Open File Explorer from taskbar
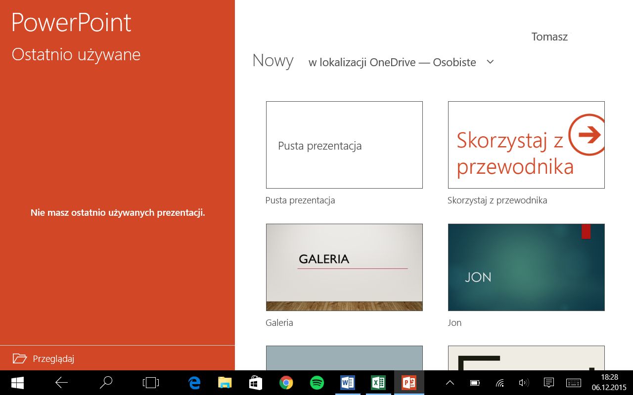633x395 pixels. point(225,383)
